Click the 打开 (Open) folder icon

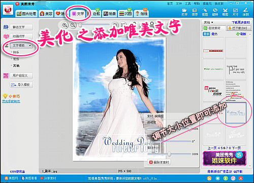pos(184,11)
